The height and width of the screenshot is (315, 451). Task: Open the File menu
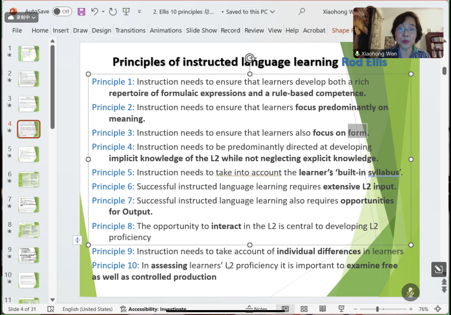(x=17, y=30)
